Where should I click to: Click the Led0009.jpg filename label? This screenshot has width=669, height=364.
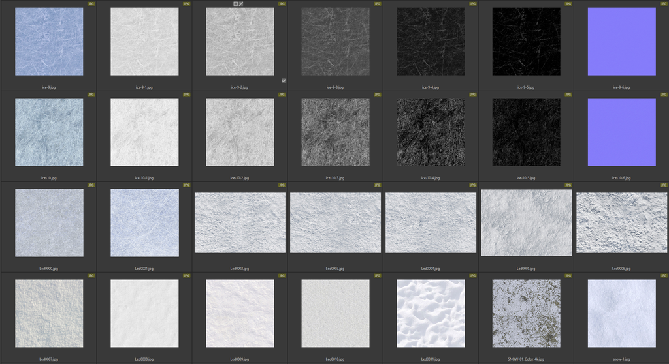point(240,359)
